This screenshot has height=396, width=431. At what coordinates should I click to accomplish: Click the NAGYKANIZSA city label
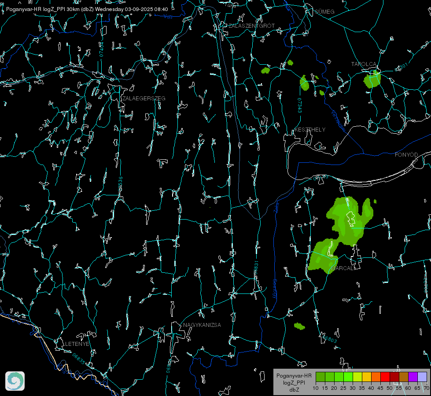coord(202,325)
